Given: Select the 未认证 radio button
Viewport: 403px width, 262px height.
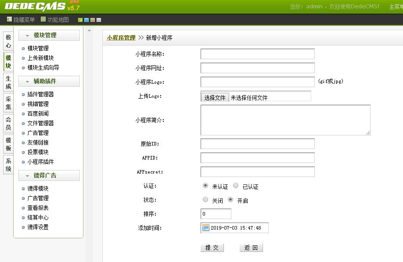Looking at the screenshot, I should [x=205, y=185].
